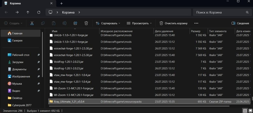Sort by the Размер column header
This screenshot has height=113, width=253.
pyautogui.click(x=199, y=31)
